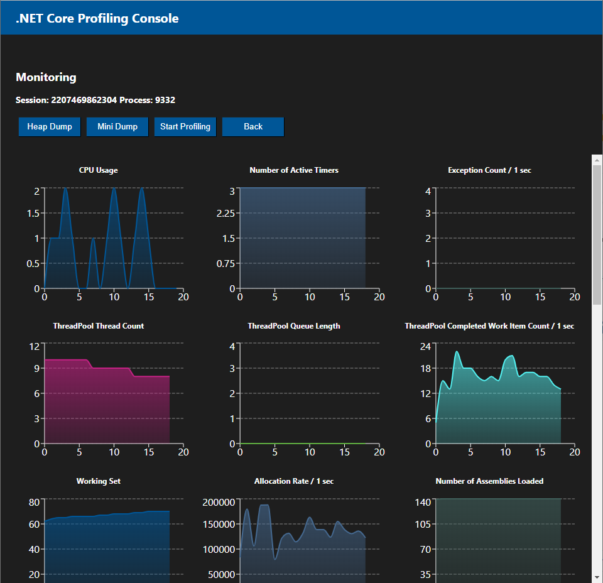Click the 140 label on Assemblies Loaded axis

pos(423,503)
